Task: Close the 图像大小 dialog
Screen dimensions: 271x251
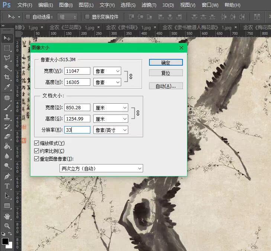Action: click(x=181, y=48)
